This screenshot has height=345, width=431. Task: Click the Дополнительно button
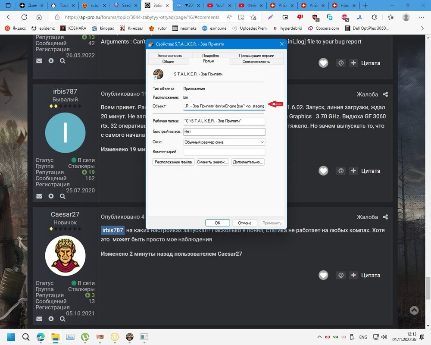248,162
